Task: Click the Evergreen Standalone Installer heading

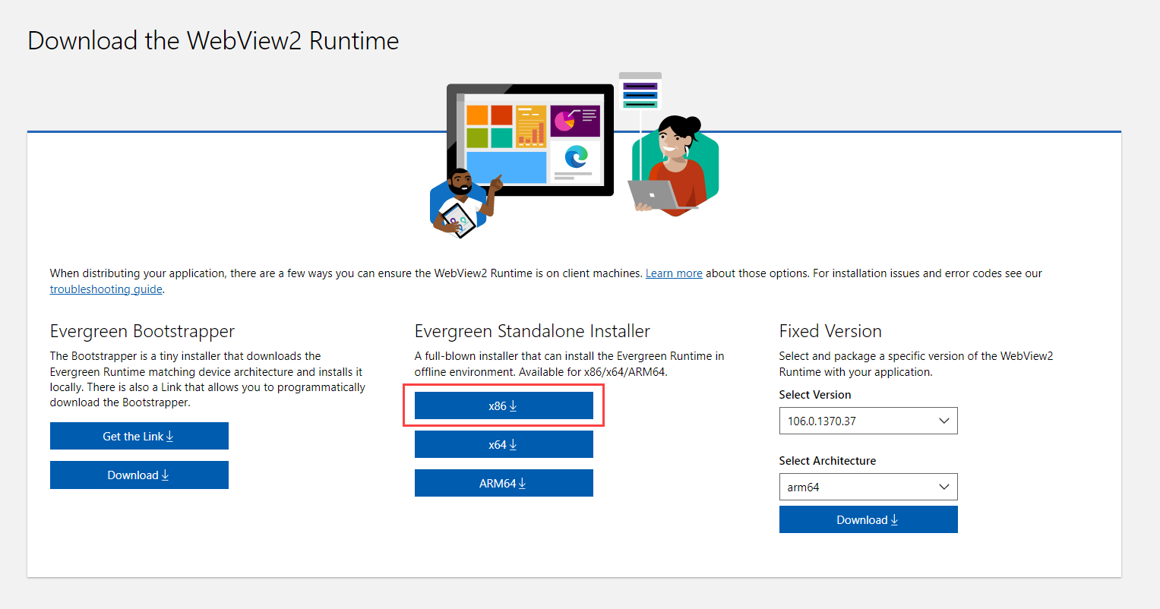Action: 533,331
